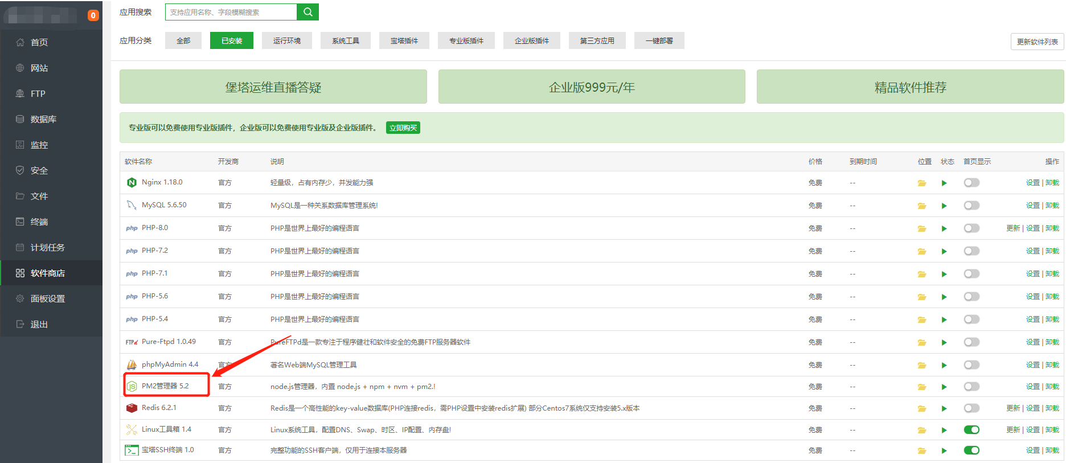Click the MySQL 5.6.50 folder icon
Screen dimensions: 1066x463
[921, 206]
